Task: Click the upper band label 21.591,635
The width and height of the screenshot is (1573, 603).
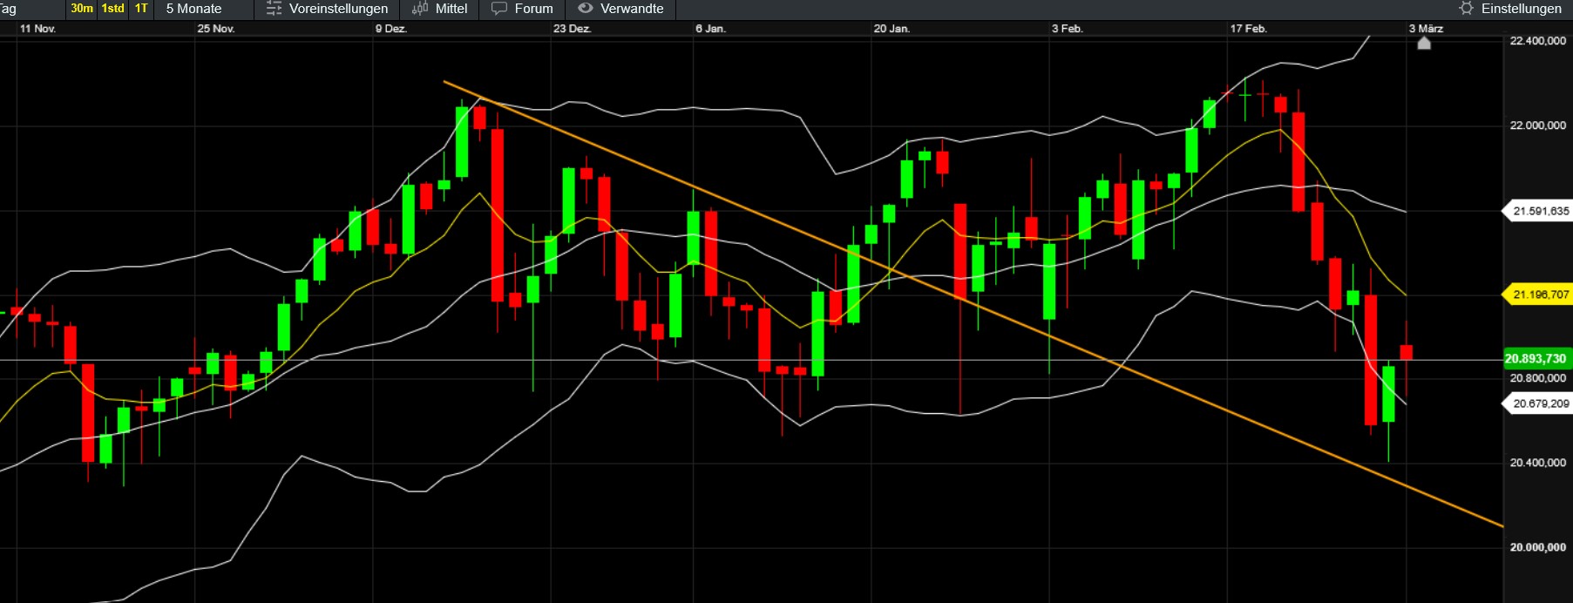Action: point(1538,211)
